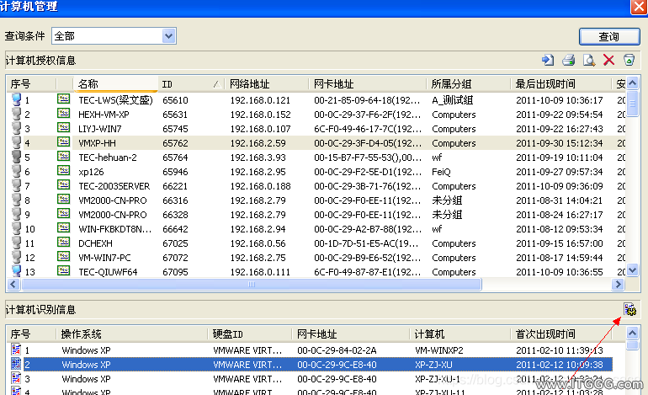Click green card icon beside xp126
The height and width of the screenshot is (395, 648).
click(x=63, y=171)
